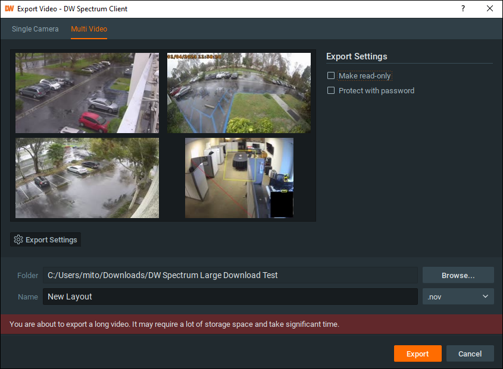Click the gear icon beside Export Settings
The height and width of the screenshot is (369, 503).
18,239
